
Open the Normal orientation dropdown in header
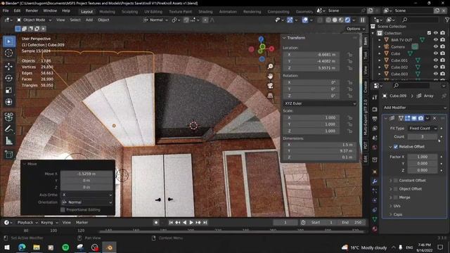[x=157, y=20]
